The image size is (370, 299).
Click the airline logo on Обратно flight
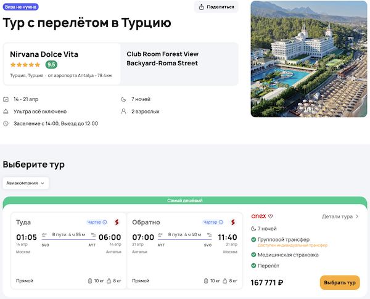[233, 222]
